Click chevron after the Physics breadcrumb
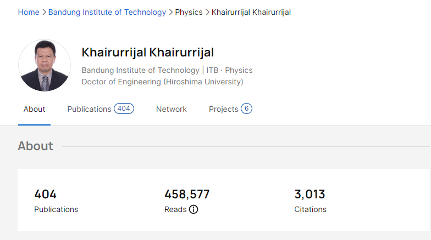Viewport: 431px width, 240px height. coord(207,12)
